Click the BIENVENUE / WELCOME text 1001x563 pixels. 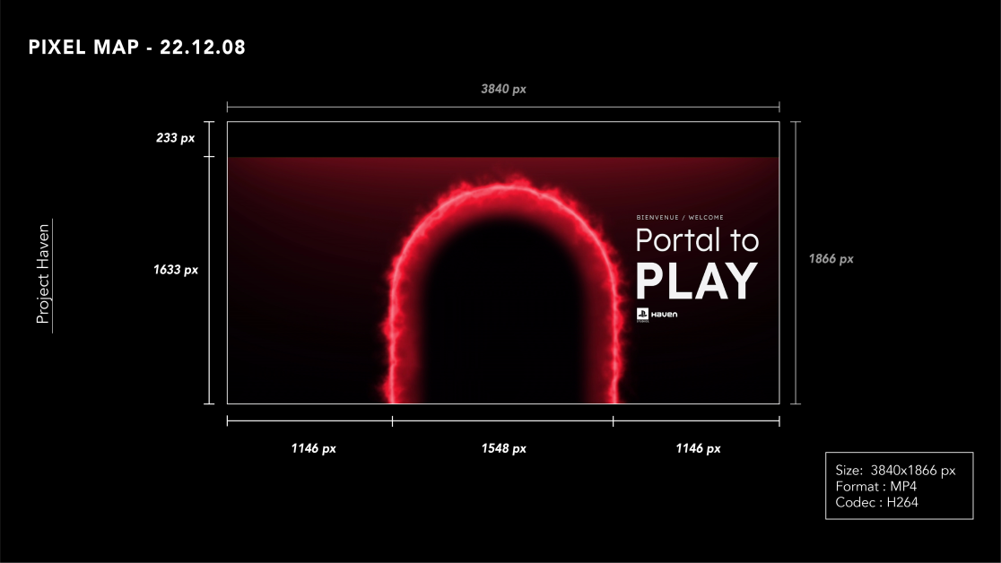(679, 217)
